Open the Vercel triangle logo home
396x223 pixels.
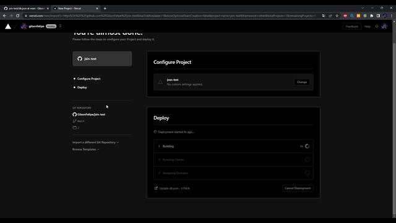8,26
